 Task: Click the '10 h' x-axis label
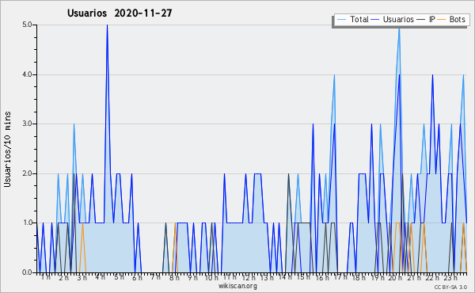click(211, 278)
